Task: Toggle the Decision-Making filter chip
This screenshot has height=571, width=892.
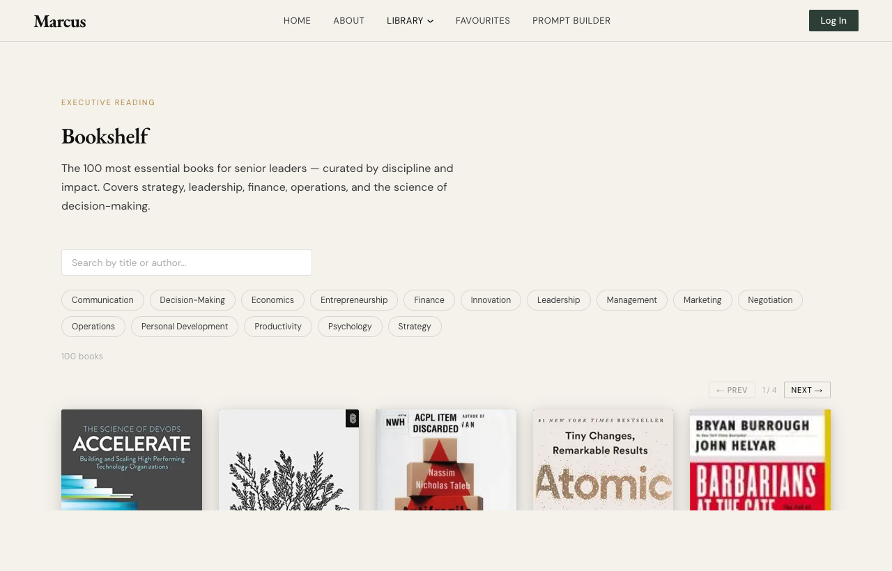Action: [192, 300]
